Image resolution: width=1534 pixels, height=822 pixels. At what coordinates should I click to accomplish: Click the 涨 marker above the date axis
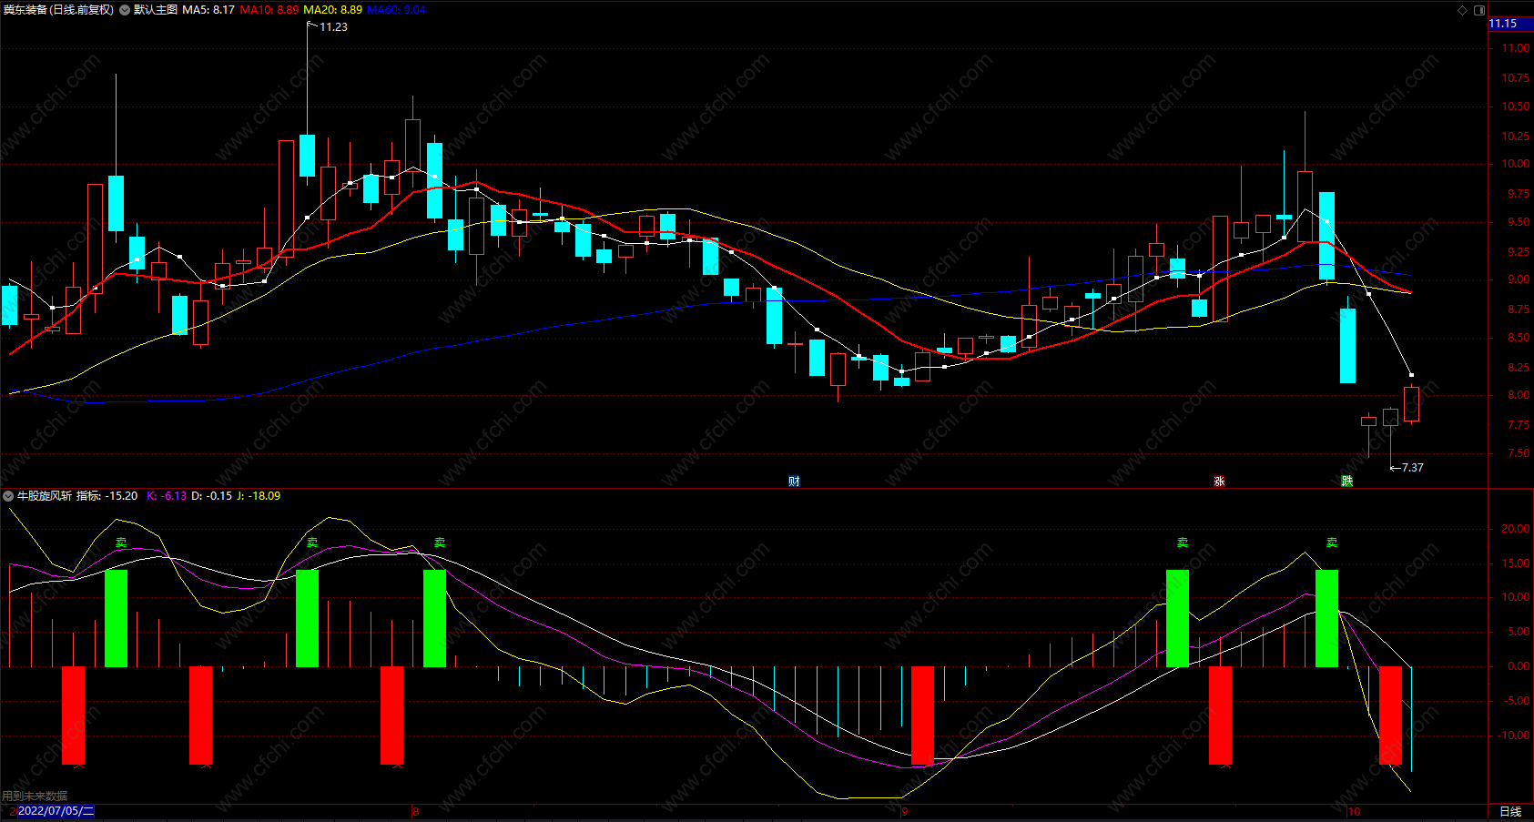click(1219, 481)
